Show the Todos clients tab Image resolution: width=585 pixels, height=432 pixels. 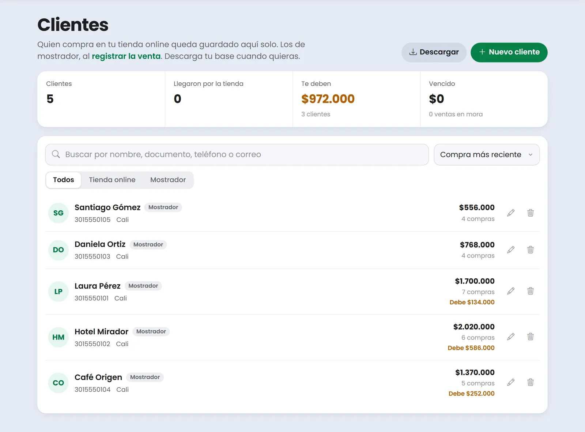(x=64, y=180)
